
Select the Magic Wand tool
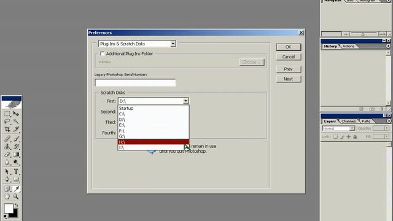(x=16, y=122)
